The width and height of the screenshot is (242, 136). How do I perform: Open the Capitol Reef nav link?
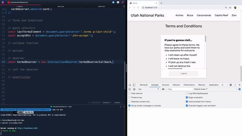coord(221,15)
